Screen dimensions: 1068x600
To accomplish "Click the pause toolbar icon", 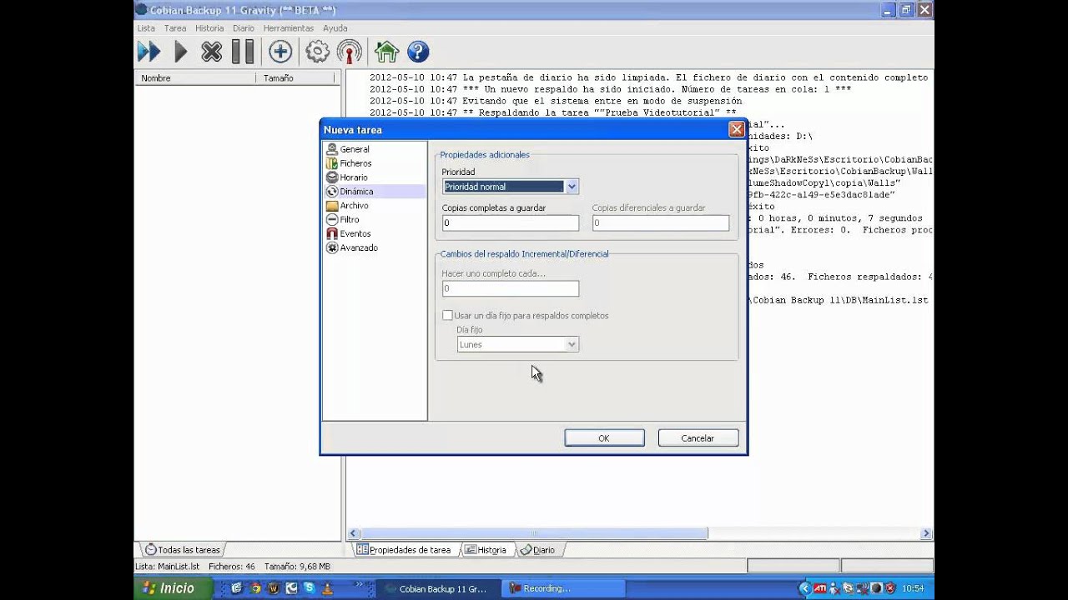I will (x=243, y=52).
